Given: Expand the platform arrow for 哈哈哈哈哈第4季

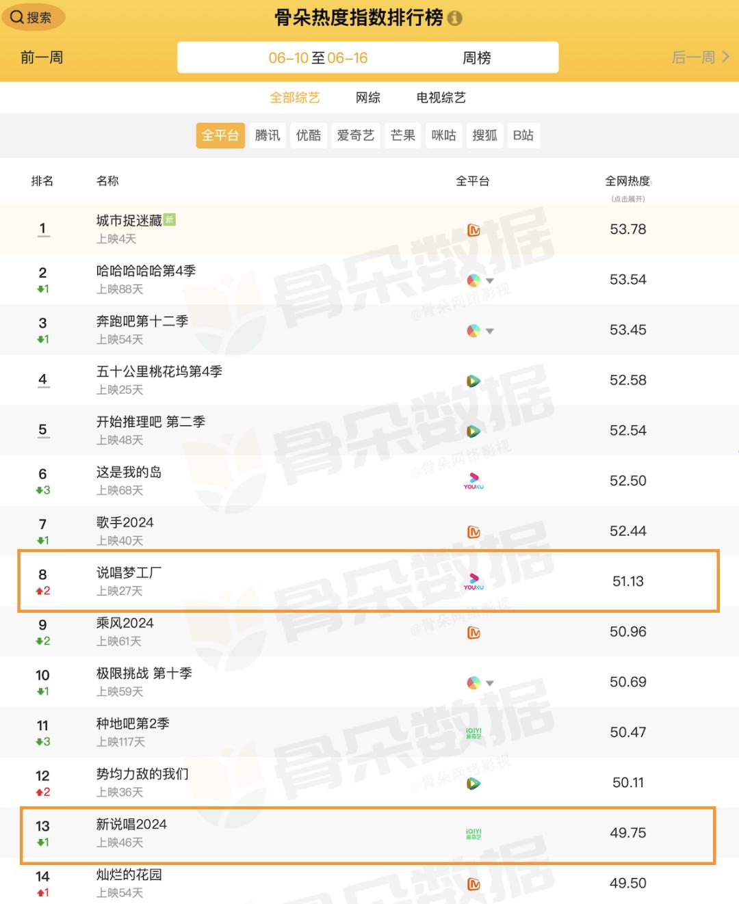Looking at the screenshot, I should pos(490,281).
